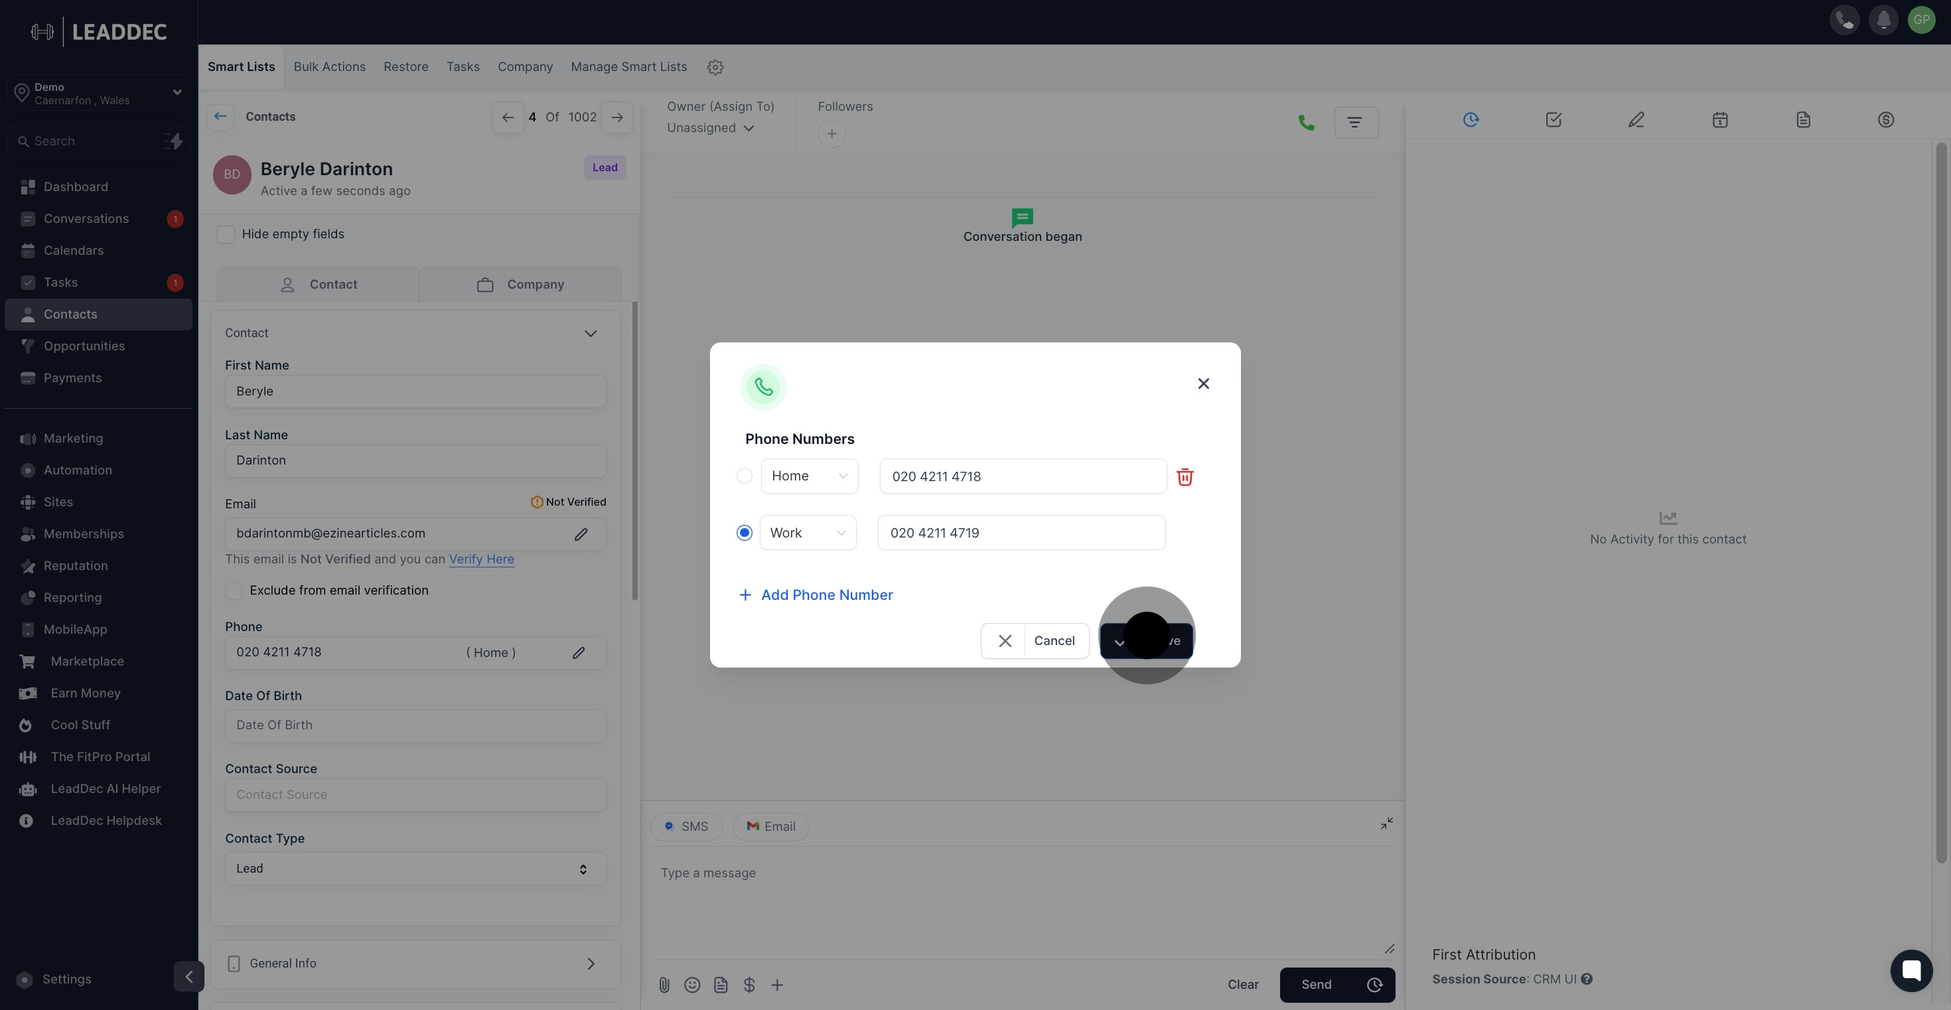
Task: Select the Work phone radio button
Action: [745, 533]
